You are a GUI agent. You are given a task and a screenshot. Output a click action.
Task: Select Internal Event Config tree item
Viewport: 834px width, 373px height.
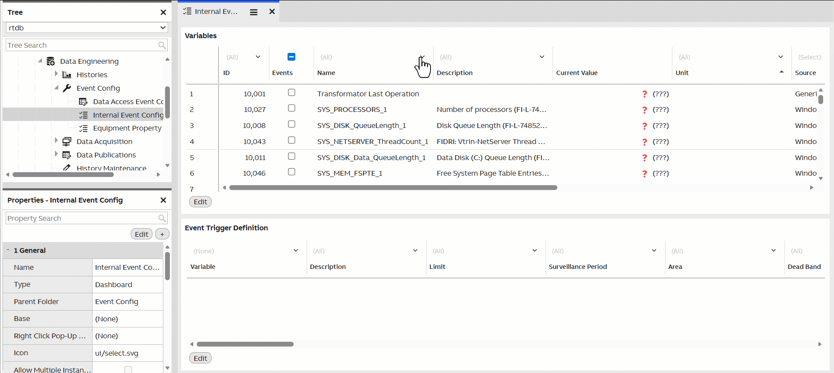click(x=83, y=115)
